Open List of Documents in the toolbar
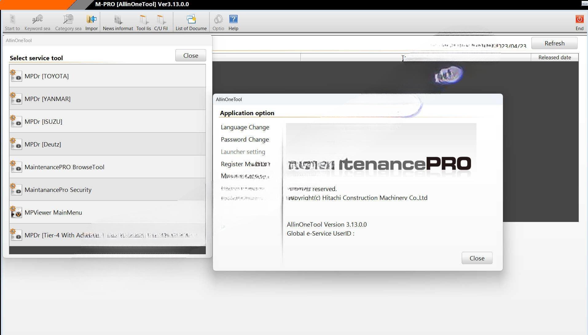Screen dimensions: 588x335 [x=191, y=19]
